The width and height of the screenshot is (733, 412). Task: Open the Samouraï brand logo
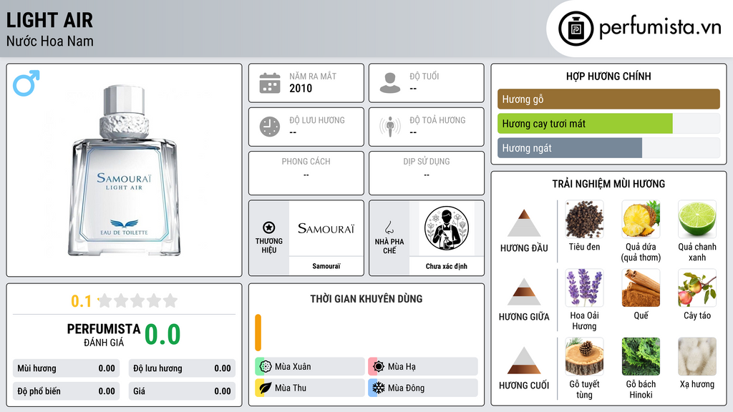[326, 228]
